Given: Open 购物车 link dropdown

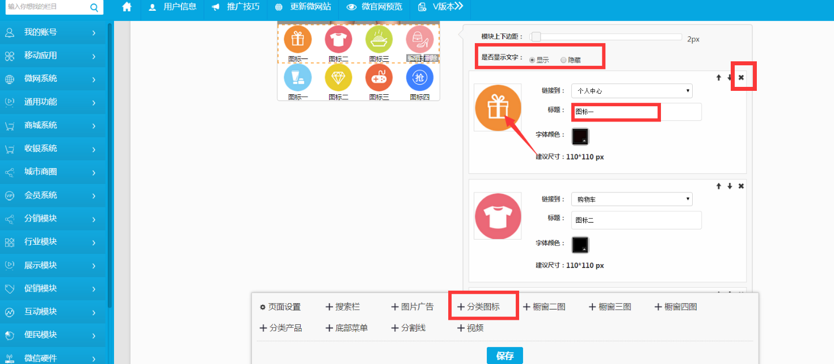Looking at the screenshot, I should click(631, 199).
